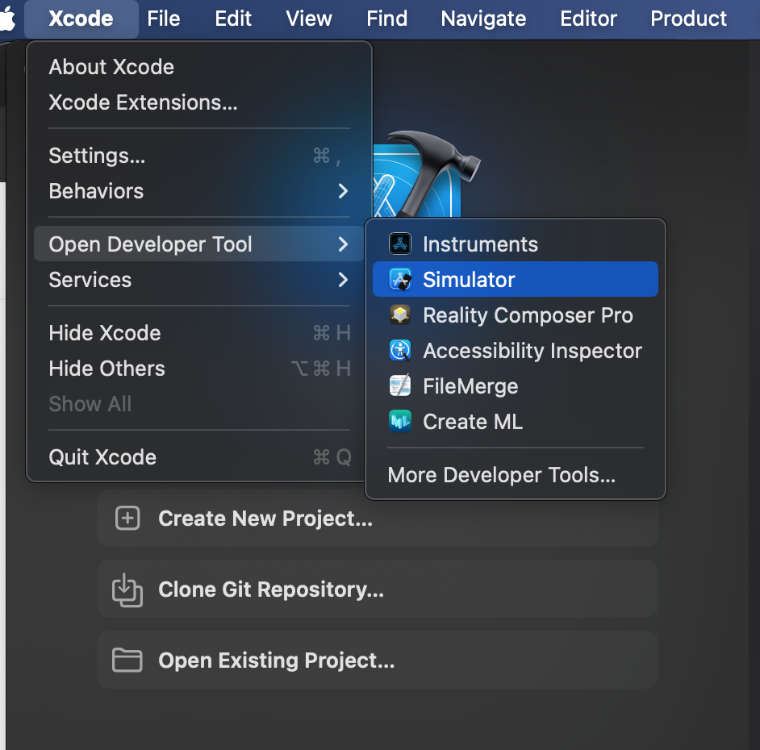The image size is (760, 750).
Task: Choose Xcode Extensions…
Action: pyautogui.click(x=199, y=102)
